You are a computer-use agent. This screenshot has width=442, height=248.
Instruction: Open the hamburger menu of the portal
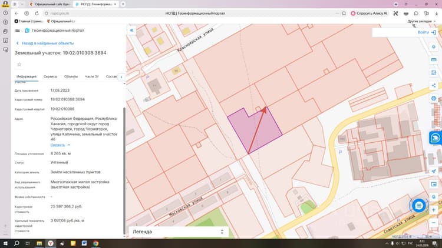tap(18, 31)
